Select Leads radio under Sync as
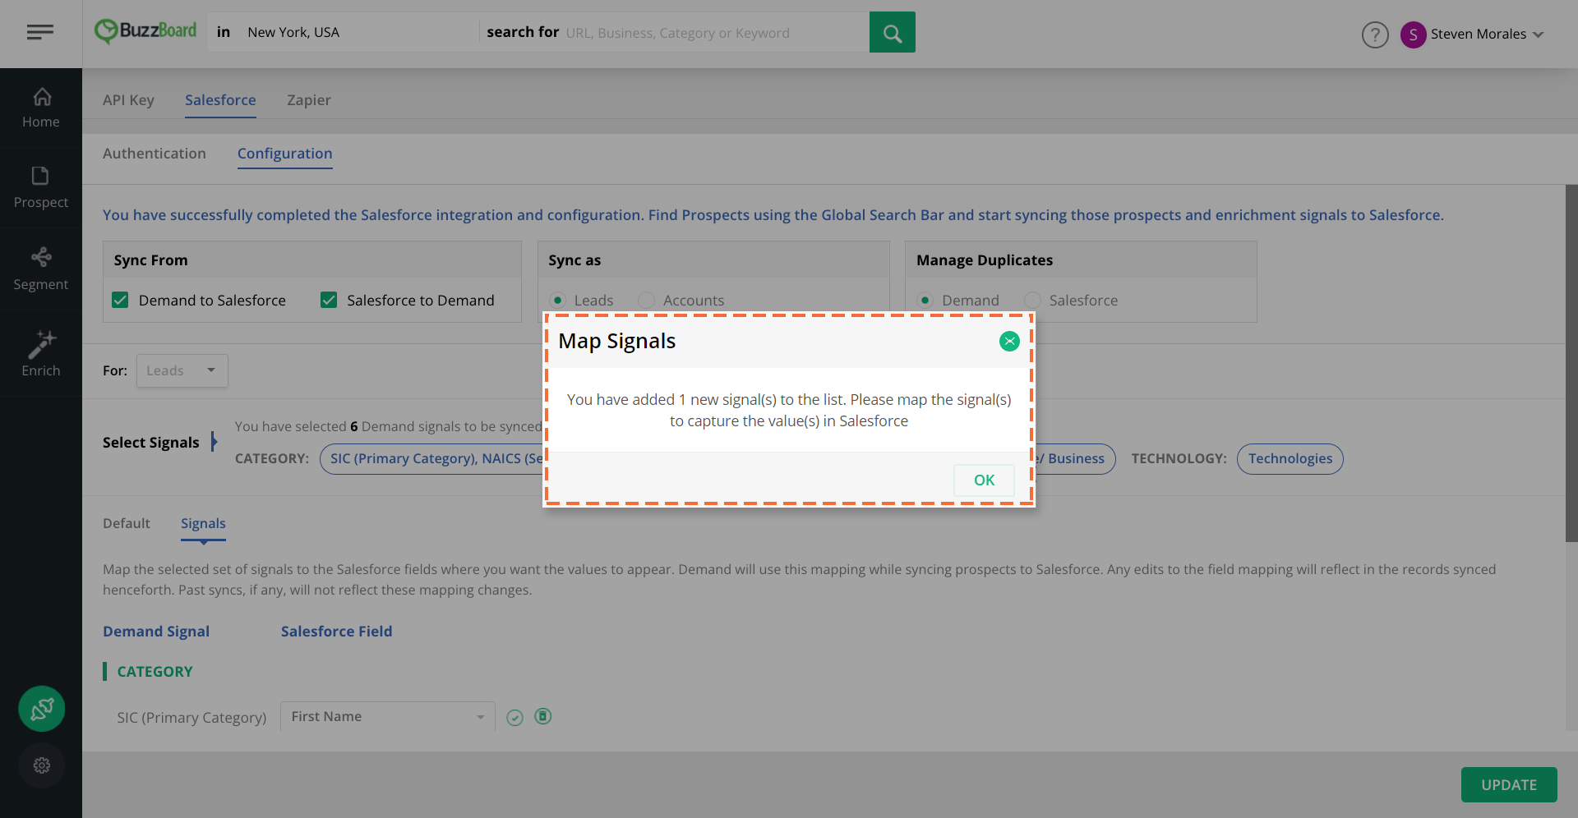Screen dimensions: 1578x818 (558, 300)
